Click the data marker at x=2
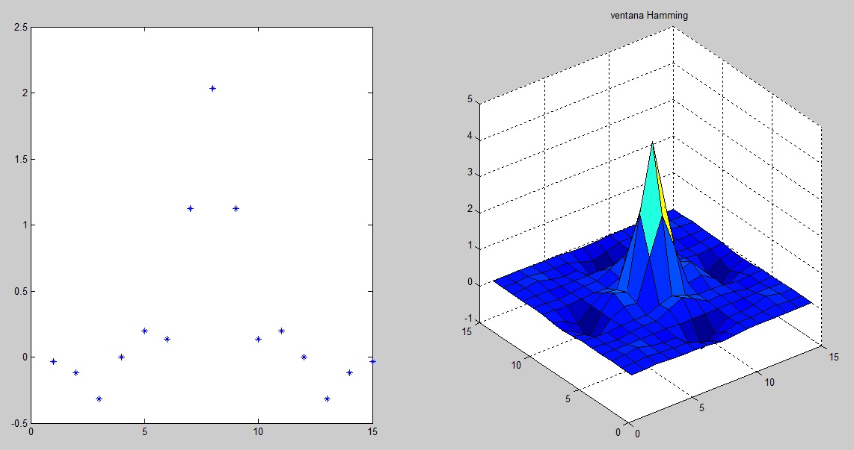 point(76,372)
